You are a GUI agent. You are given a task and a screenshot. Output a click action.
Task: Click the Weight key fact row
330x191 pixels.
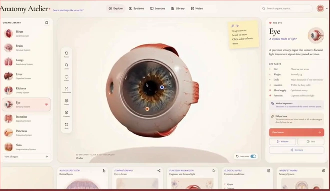pos(296,74)
